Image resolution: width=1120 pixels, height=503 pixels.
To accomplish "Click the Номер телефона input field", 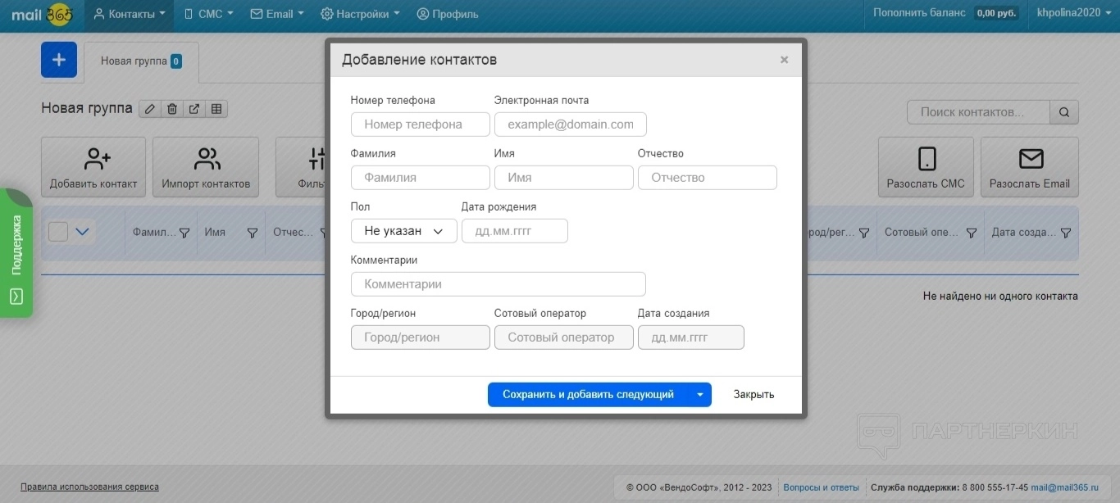I will point(421,125).
